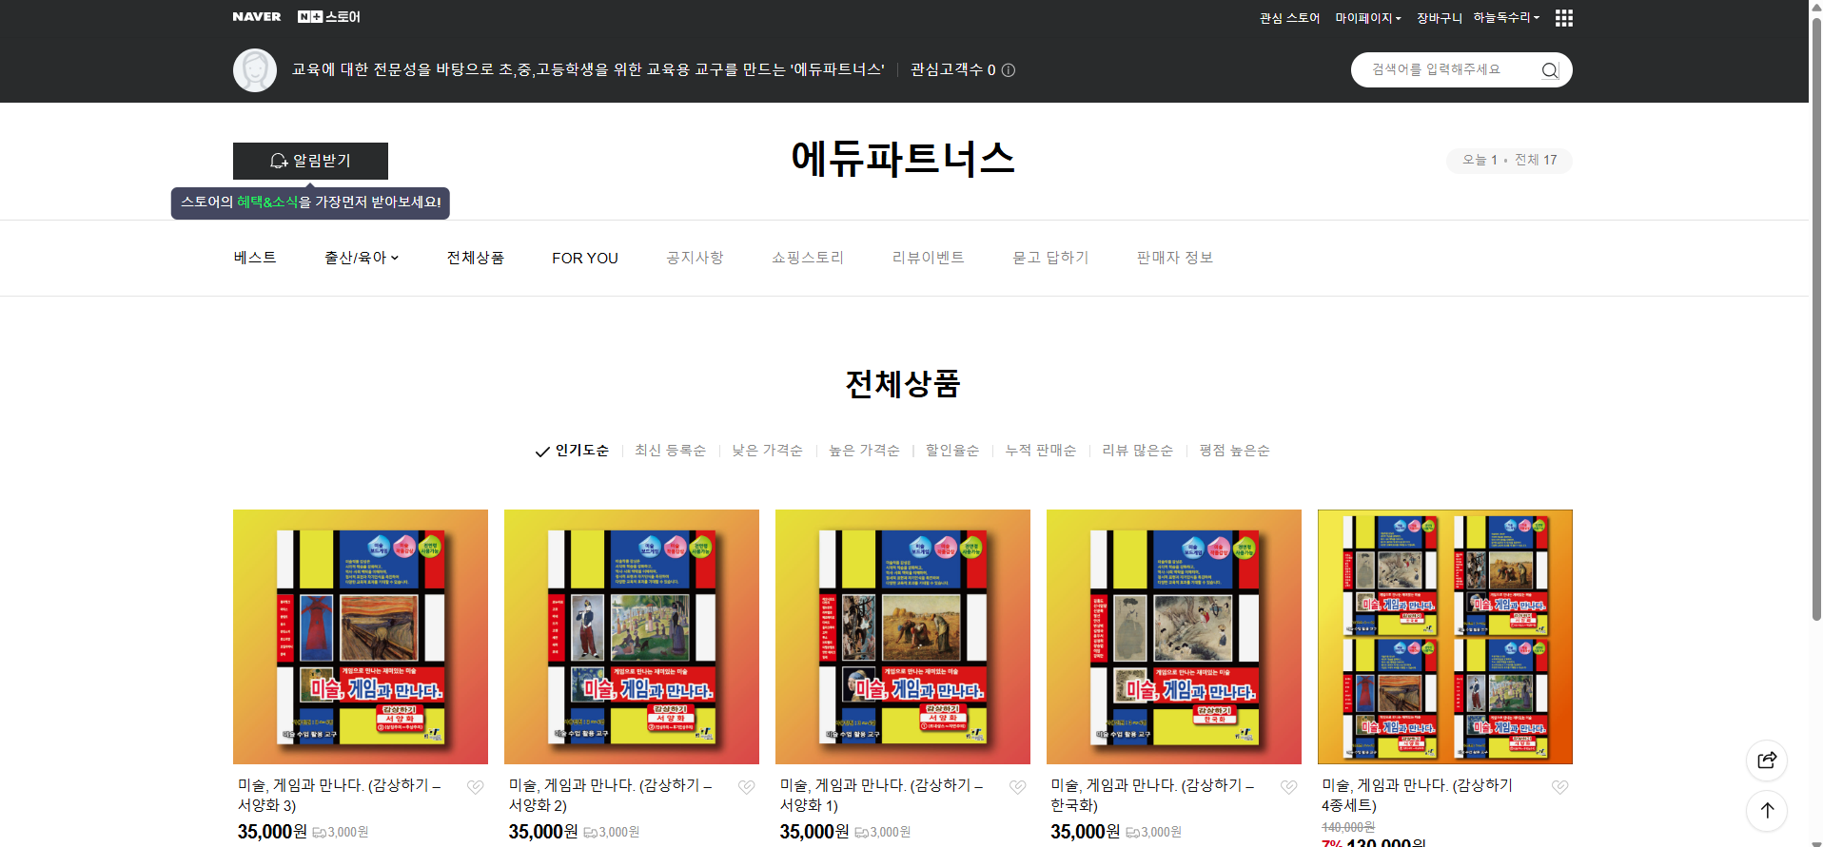Open the 서양화 3 product thumbnail
The height and width of the screenshot is (847, 1823).
361,637
